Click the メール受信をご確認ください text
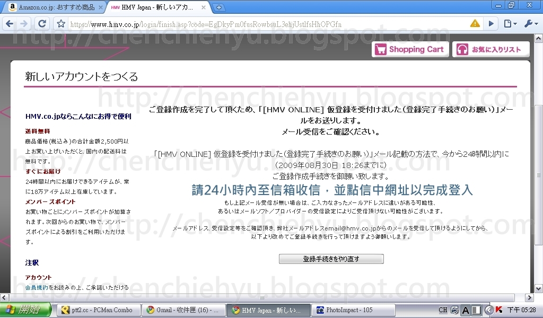 [x=331, y=131]
